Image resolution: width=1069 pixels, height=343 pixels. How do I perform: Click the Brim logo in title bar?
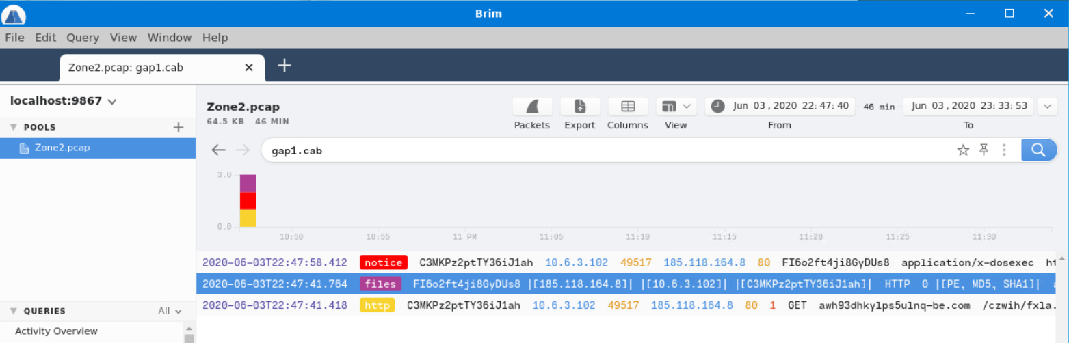coord(14,14)
